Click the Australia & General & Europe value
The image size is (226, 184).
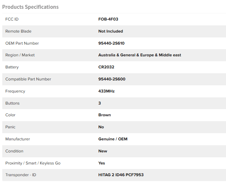click(x=140, y=55)
